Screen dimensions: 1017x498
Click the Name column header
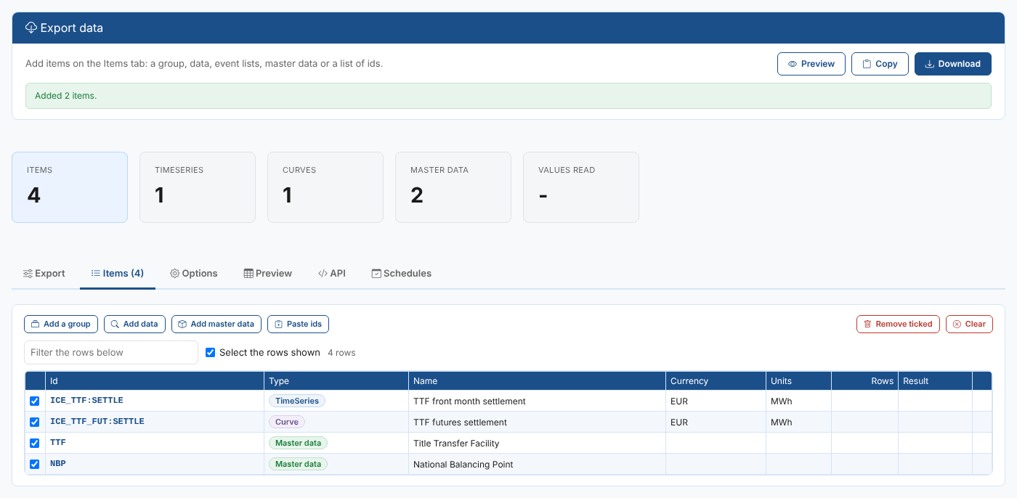click(537, 381)
